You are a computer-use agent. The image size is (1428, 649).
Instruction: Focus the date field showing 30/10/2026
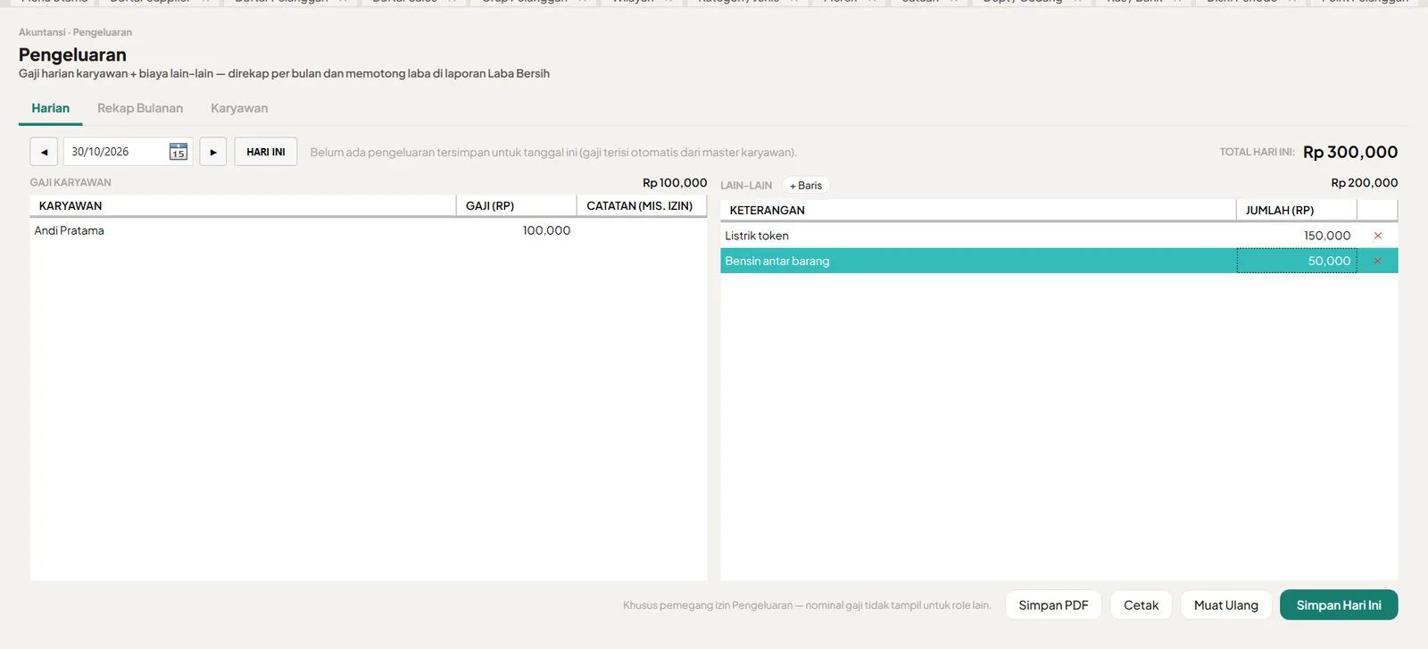[129, 152]
